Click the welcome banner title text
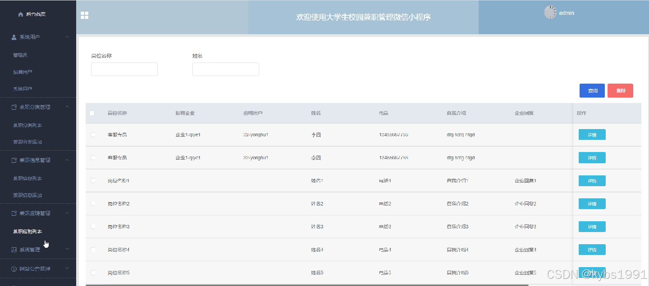 tap(363, 17)
